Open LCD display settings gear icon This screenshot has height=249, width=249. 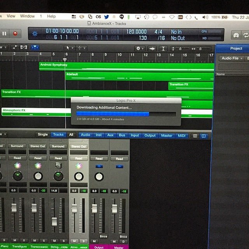coord(35,33)
